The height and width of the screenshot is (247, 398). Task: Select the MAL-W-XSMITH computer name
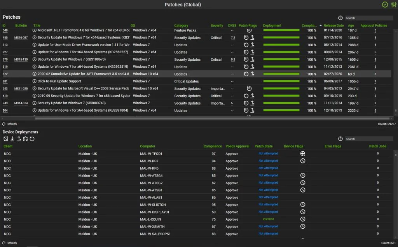click(152, 226)
